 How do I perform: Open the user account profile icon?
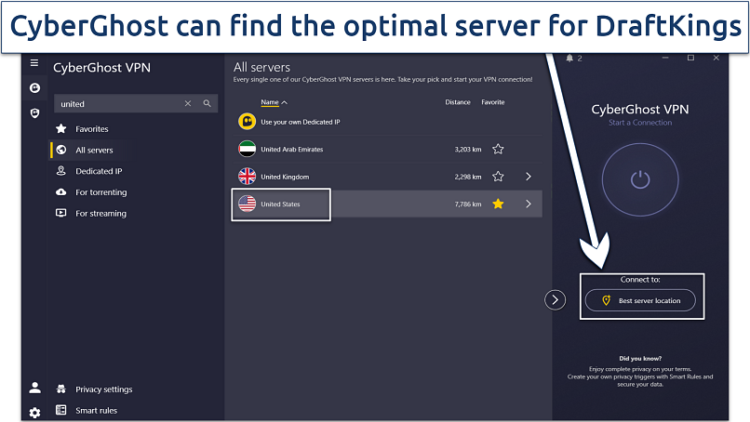34,389
